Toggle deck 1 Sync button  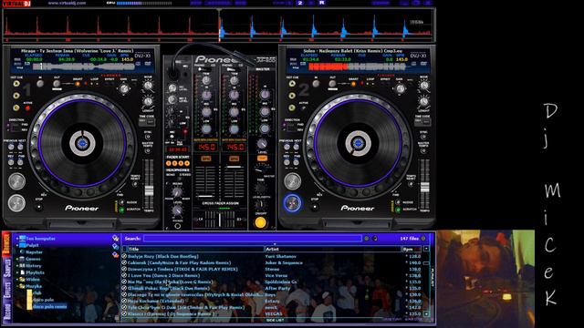click(148, 137)
